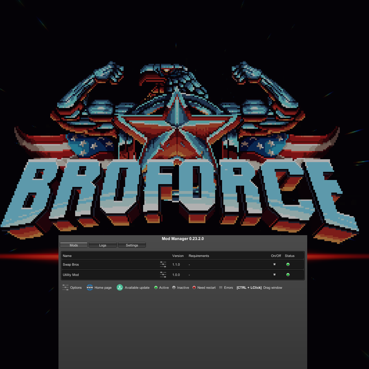Screen dimensions: 369x369
Task: Click the Options sliders legend icon
Action: point(65,287)
